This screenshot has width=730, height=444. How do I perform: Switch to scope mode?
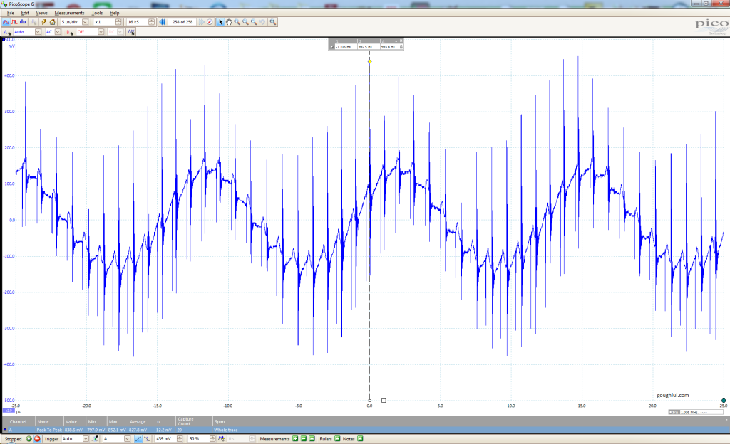tap(6, 22)
